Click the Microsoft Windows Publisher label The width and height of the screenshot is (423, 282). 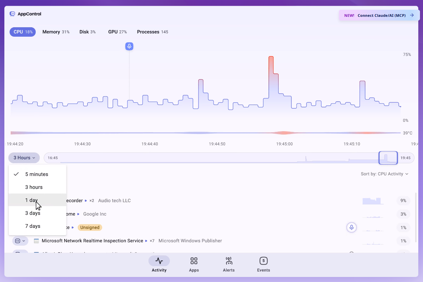pos(190,241)
